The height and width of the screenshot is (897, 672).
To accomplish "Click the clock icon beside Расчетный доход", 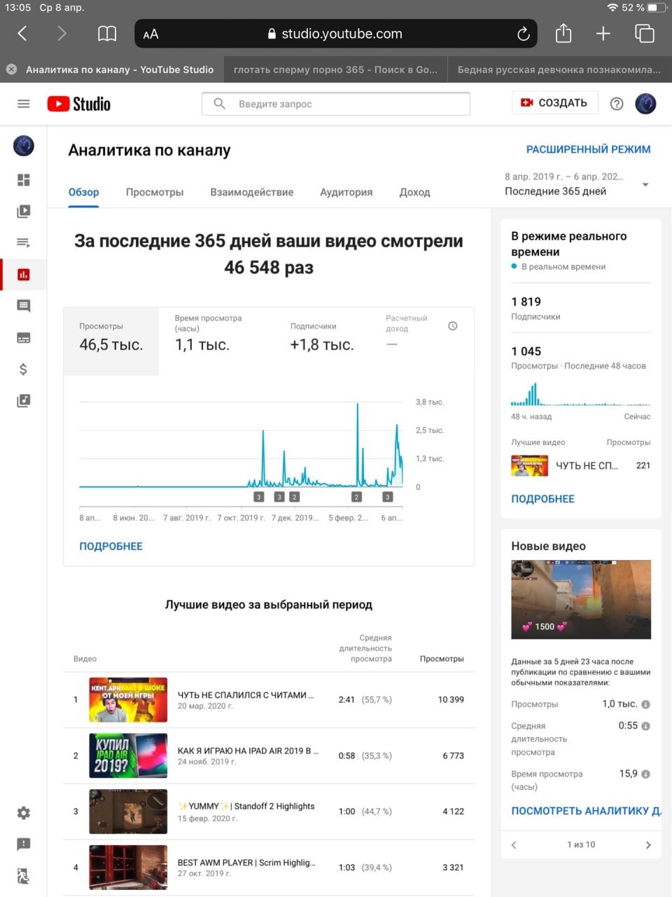I will pyautogui.click(x=453, y=326).
